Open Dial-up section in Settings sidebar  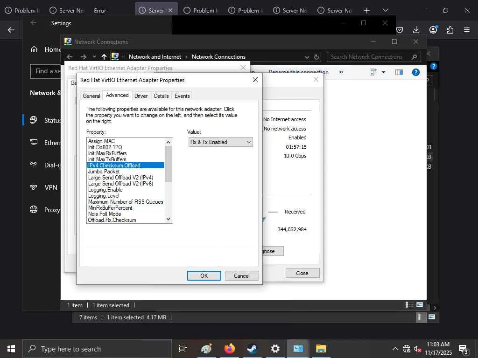(45, 165)
